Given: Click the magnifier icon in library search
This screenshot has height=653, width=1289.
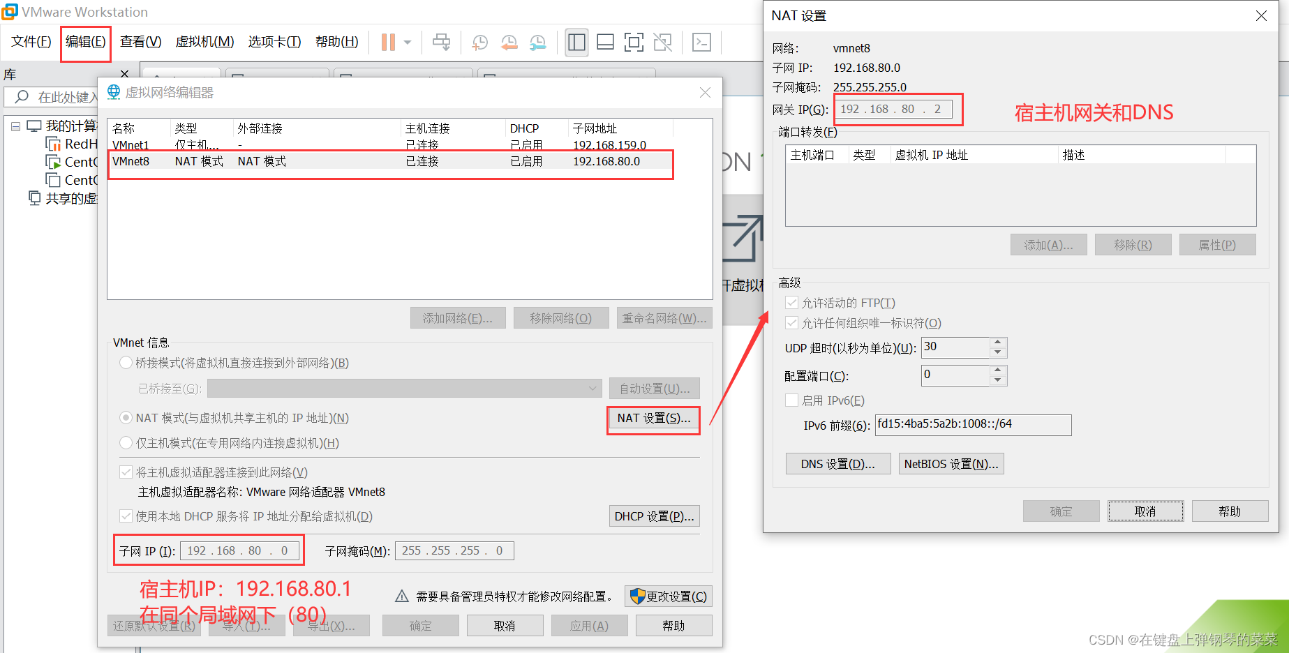Looking at the screenshot, I should tap(22, 97).
